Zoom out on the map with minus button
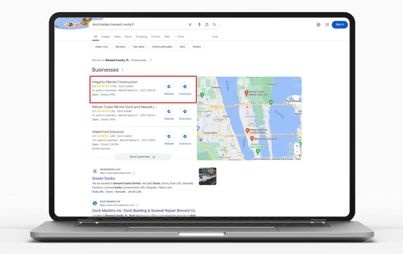The width and height of the screenshot is (403, 254). pos(297,152)
